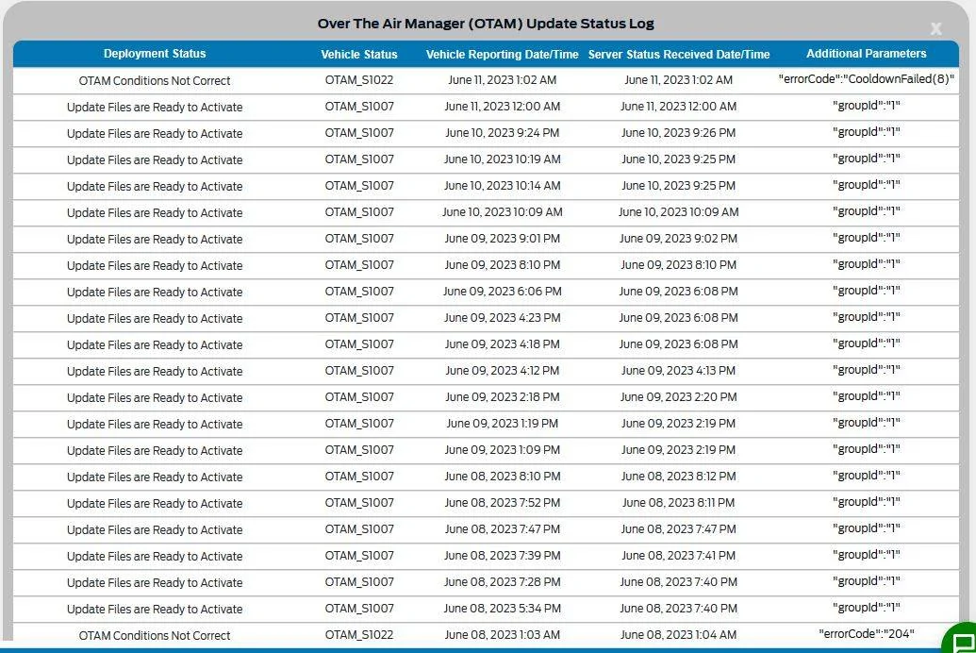
Task: Select the "errorCode":"204" parameter cell
Action: (x=867, y=634)
